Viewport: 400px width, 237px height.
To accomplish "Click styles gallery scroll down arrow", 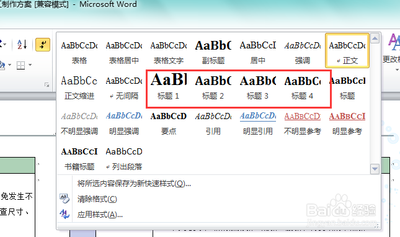I will click(x=375, y=169).
